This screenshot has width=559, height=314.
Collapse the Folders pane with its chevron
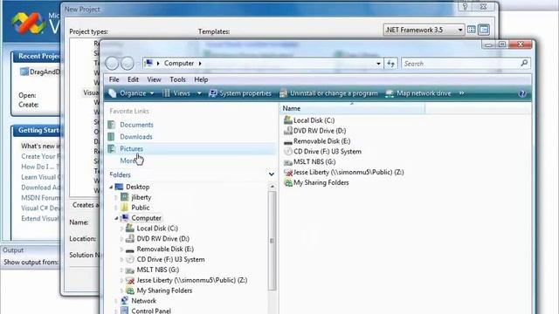tap(272, 174)
